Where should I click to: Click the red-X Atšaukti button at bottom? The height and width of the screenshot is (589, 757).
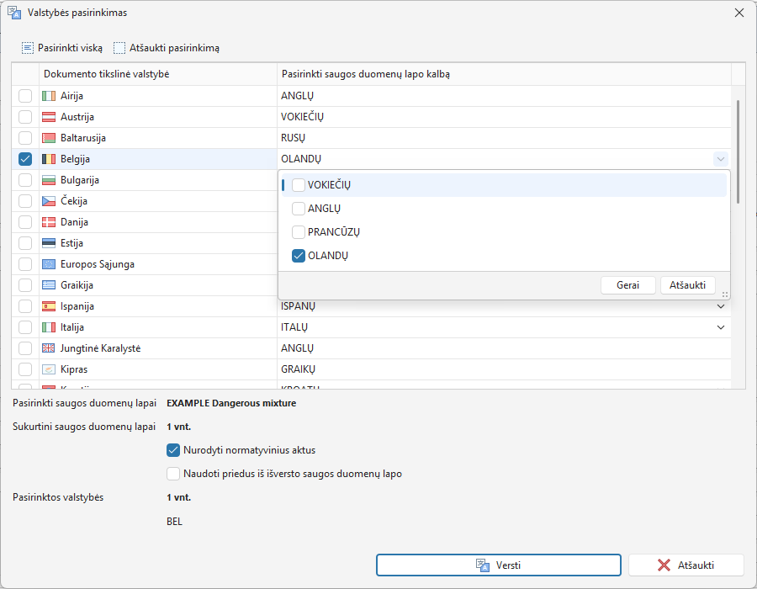[686, 565]
